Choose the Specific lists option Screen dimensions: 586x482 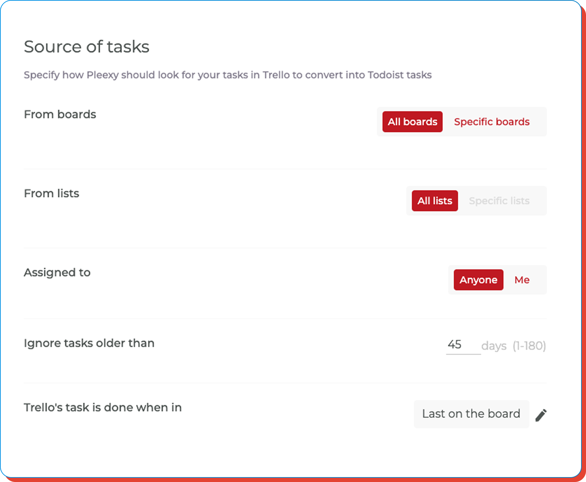point(499,201)
